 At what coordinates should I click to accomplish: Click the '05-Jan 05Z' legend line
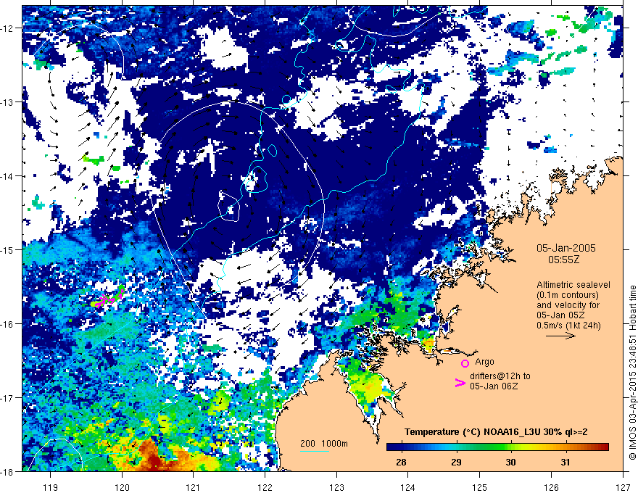click(x=560, y=315)
